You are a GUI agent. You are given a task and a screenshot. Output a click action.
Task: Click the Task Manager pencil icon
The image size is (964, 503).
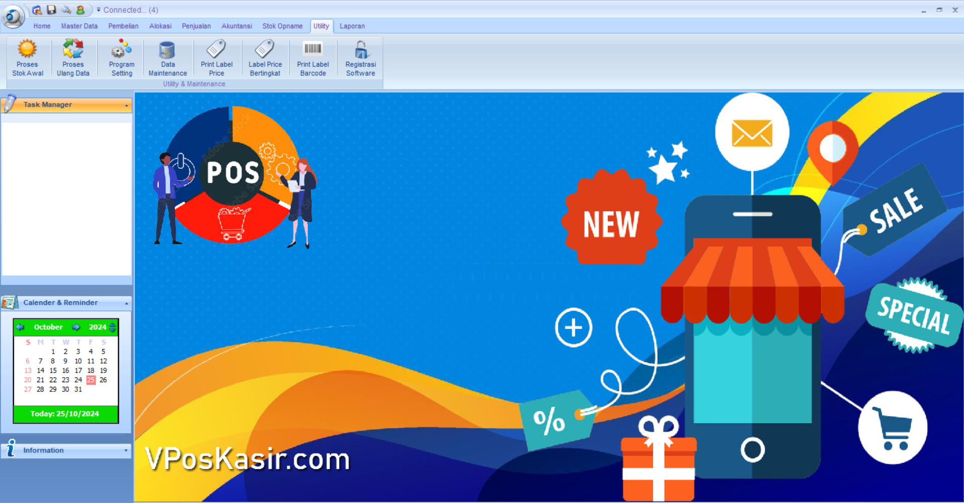[x=10, y=104]
